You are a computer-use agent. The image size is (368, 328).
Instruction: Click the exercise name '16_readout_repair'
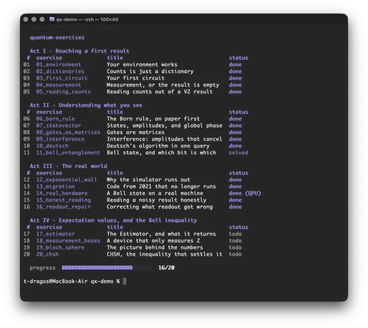pos(63,207)
